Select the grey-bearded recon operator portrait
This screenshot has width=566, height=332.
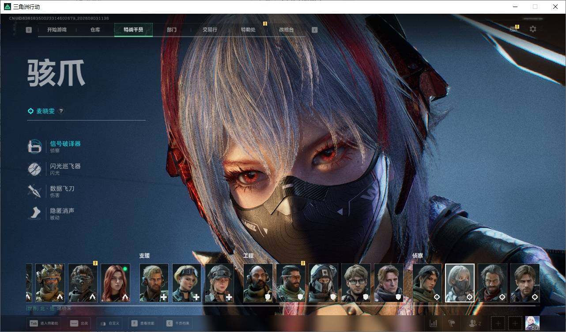(x=492, y=283)
